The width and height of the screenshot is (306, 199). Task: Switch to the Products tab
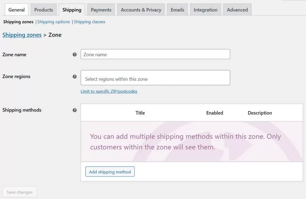[x=44, y=10]
